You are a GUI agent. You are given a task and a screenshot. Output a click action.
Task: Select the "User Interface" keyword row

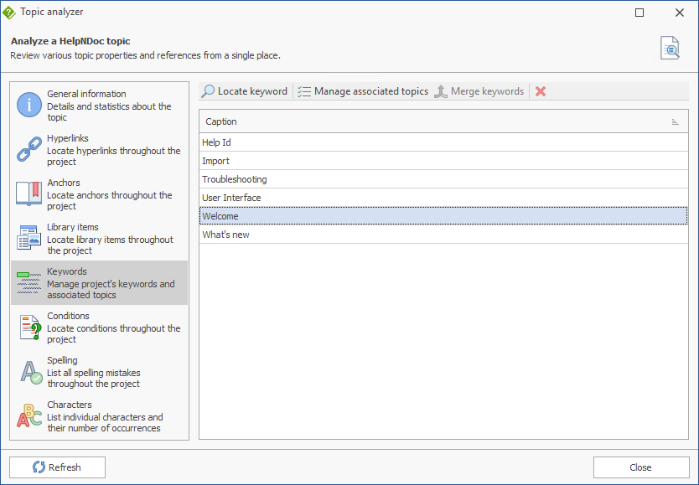click(443, 198)
